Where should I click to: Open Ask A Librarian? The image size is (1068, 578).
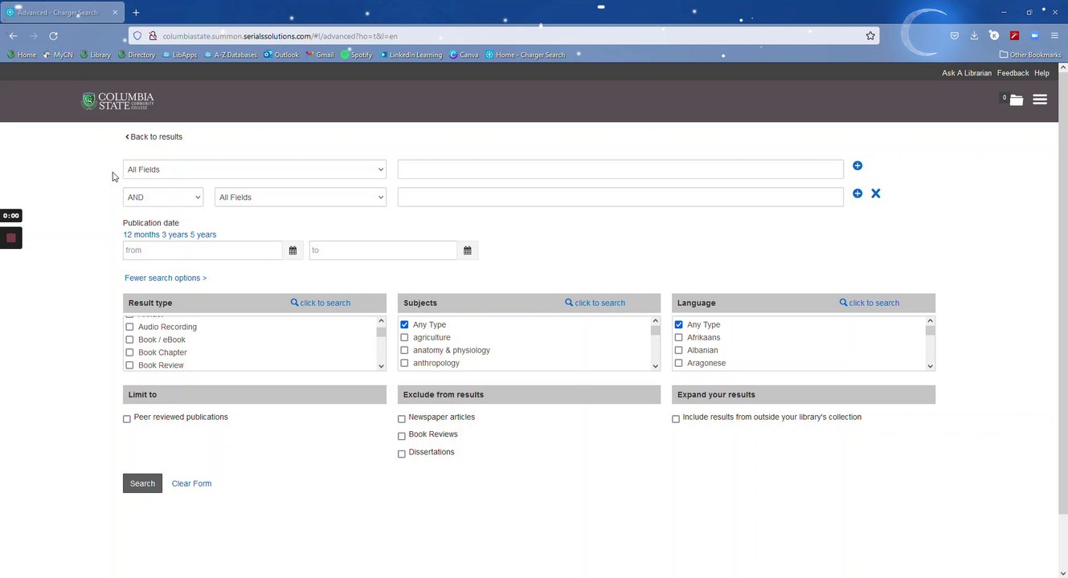click(967, 73)
